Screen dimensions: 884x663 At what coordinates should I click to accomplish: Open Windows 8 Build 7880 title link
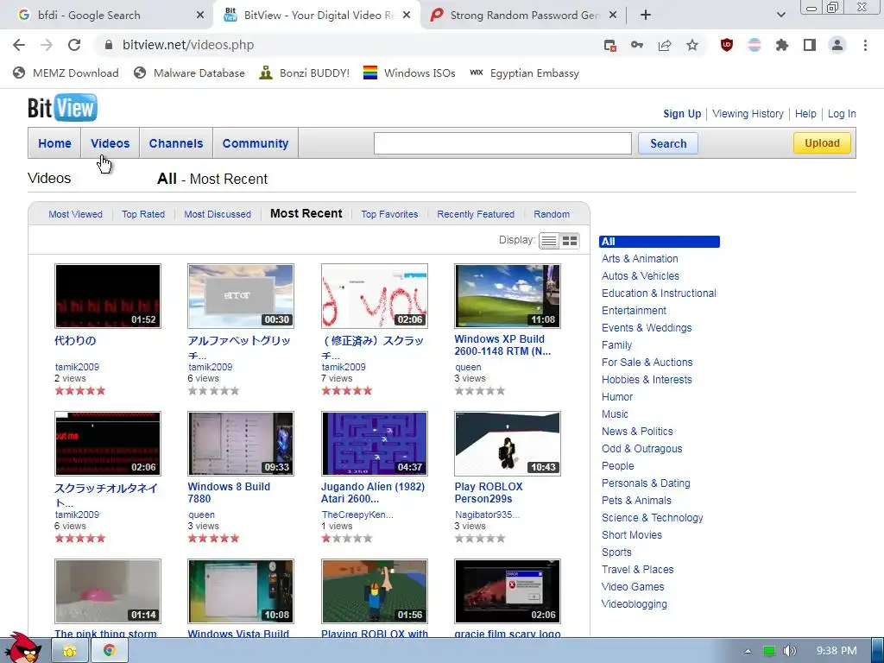point(229,493)
